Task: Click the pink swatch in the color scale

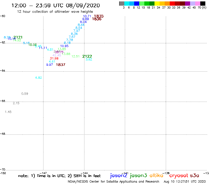Action: pyautogui.click(x=198, y=3)
